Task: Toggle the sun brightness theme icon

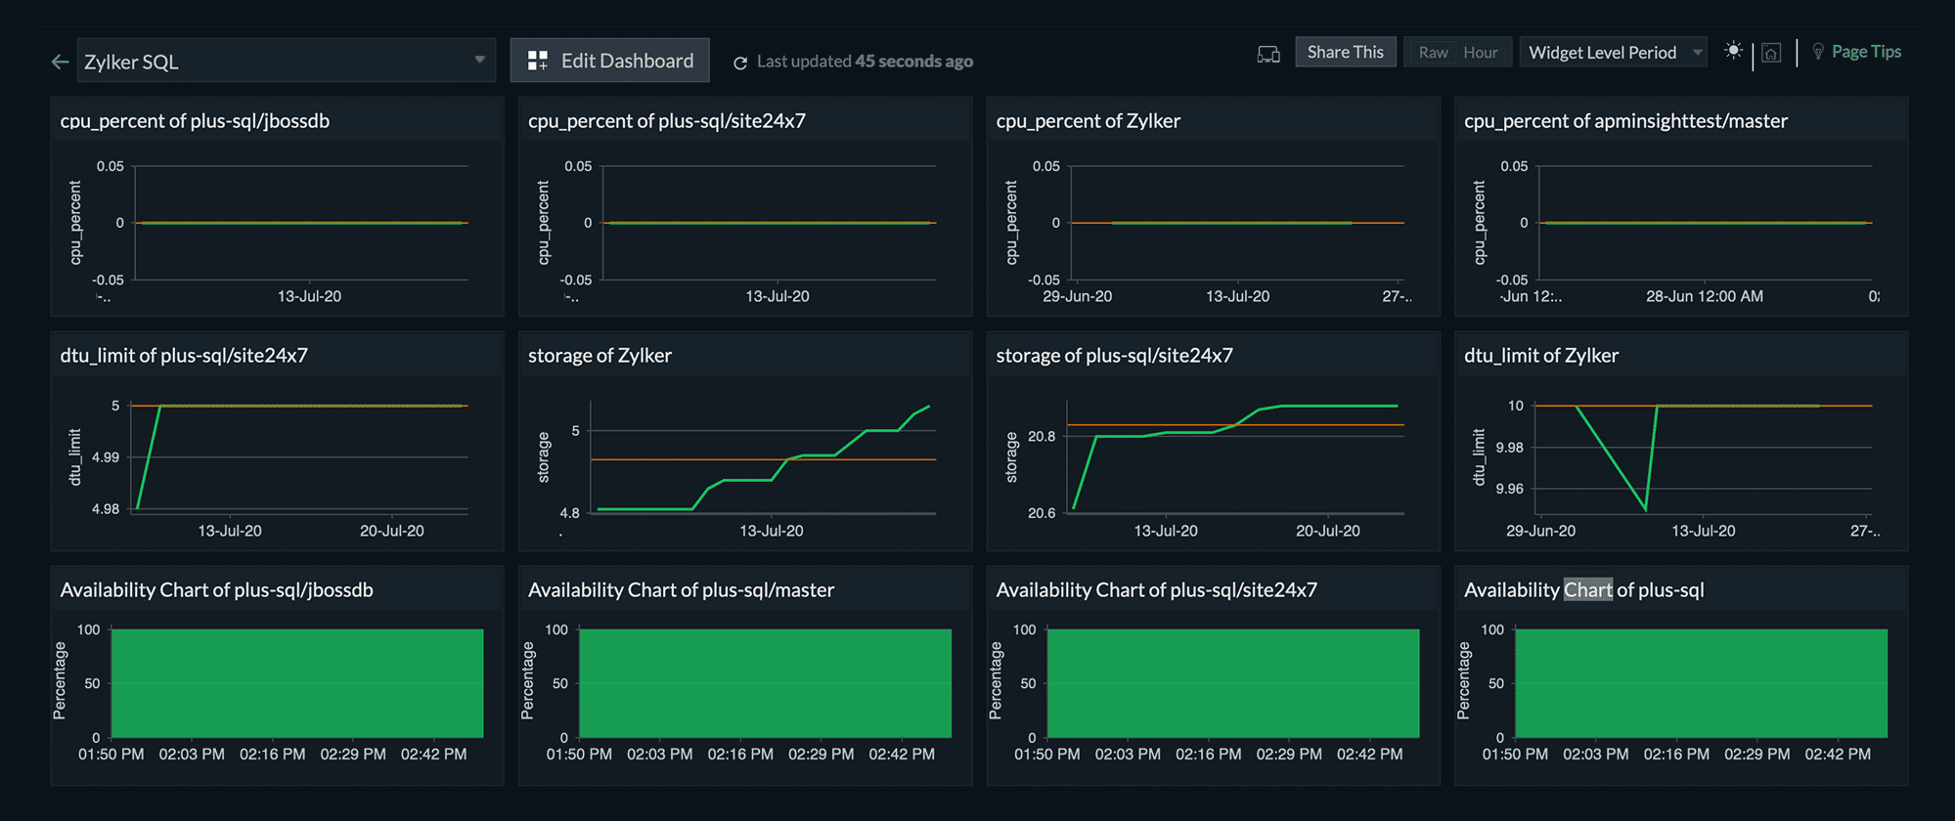Action: (1733, 51)
